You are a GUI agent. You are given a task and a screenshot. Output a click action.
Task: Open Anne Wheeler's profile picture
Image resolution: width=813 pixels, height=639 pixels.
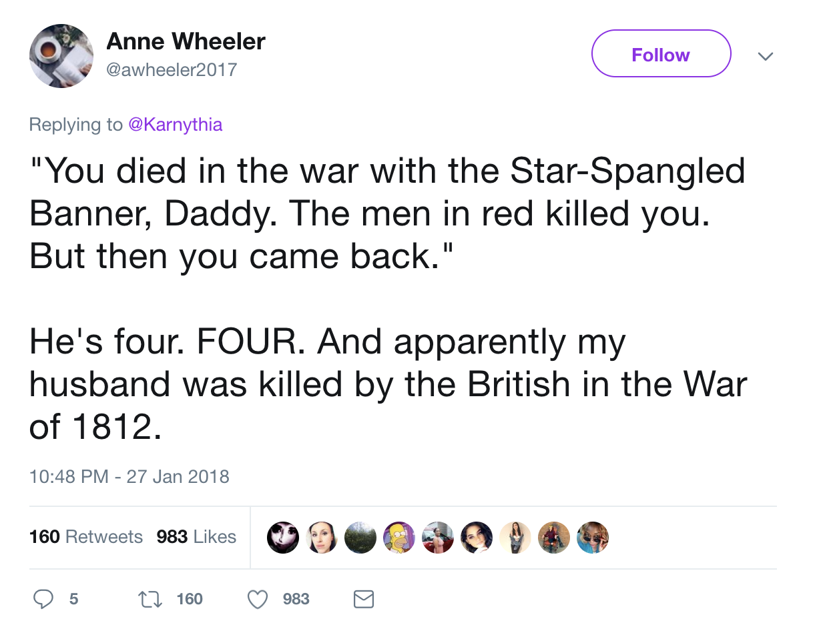point(61,55)
